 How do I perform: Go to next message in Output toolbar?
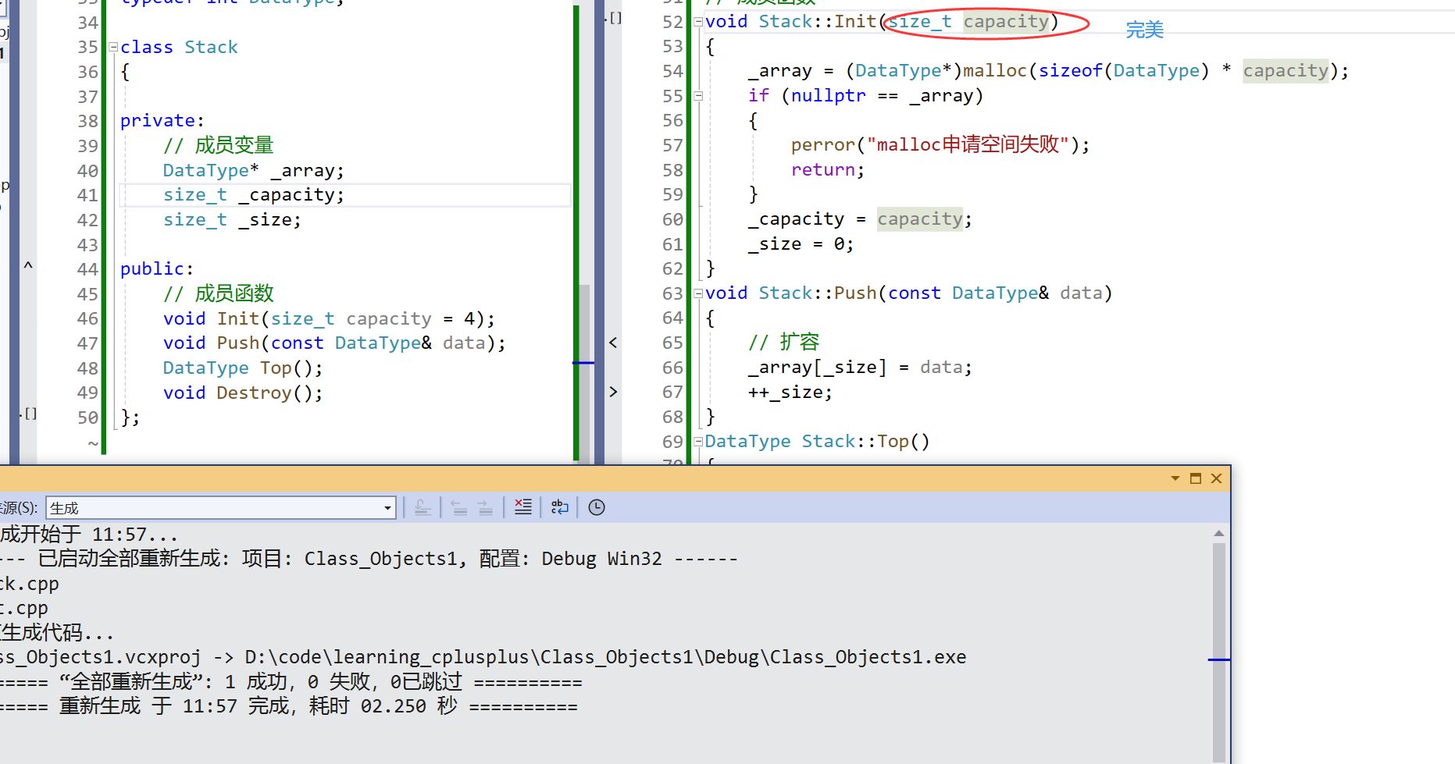click(485, 508)
